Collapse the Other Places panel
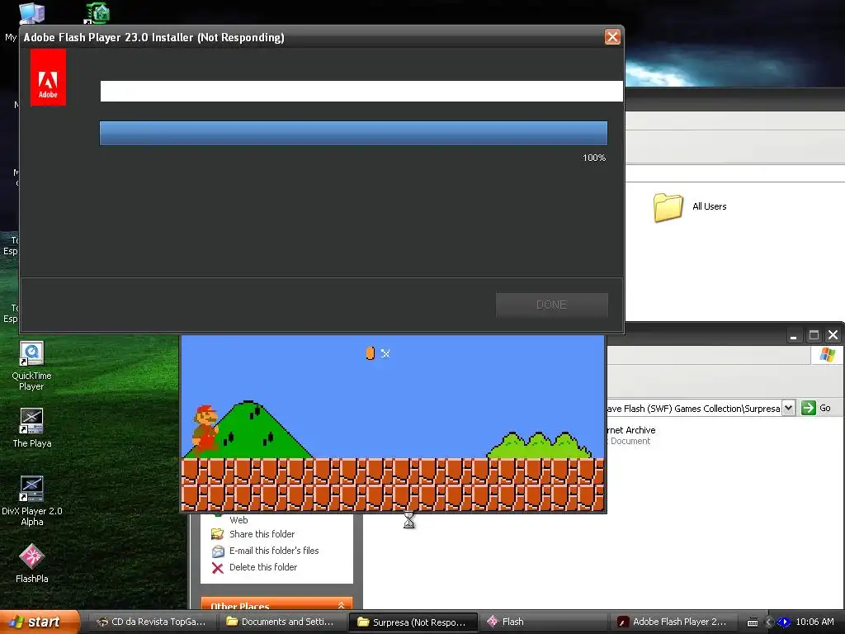The height and width of the screenshot is (634, 845). pyautogui.click(x=341, y=605)
